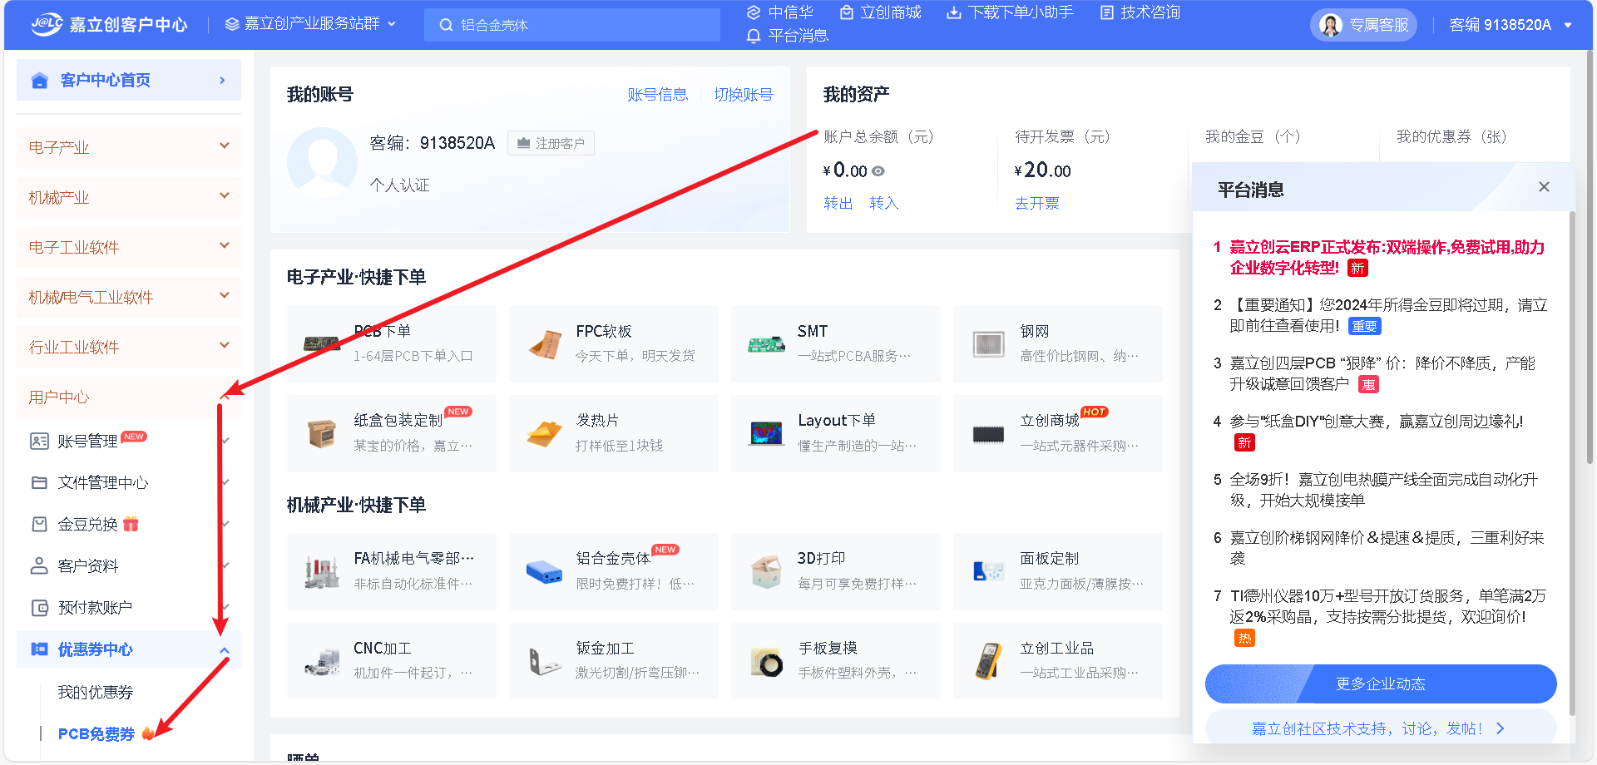
Task: Click the 客户资料 person icon
Action: click(x=39, y=565)
